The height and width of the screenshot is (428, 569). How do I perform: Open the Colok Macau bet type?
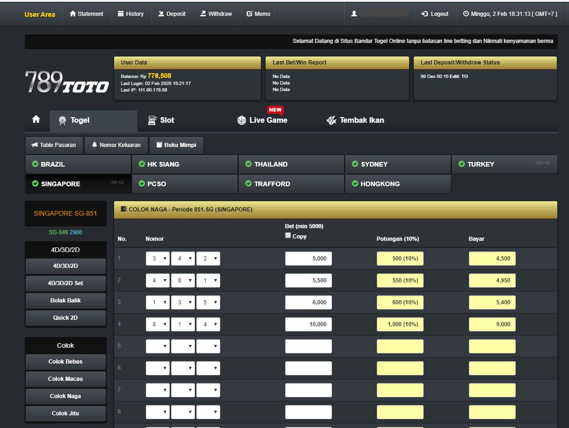[x=65, y=379]
